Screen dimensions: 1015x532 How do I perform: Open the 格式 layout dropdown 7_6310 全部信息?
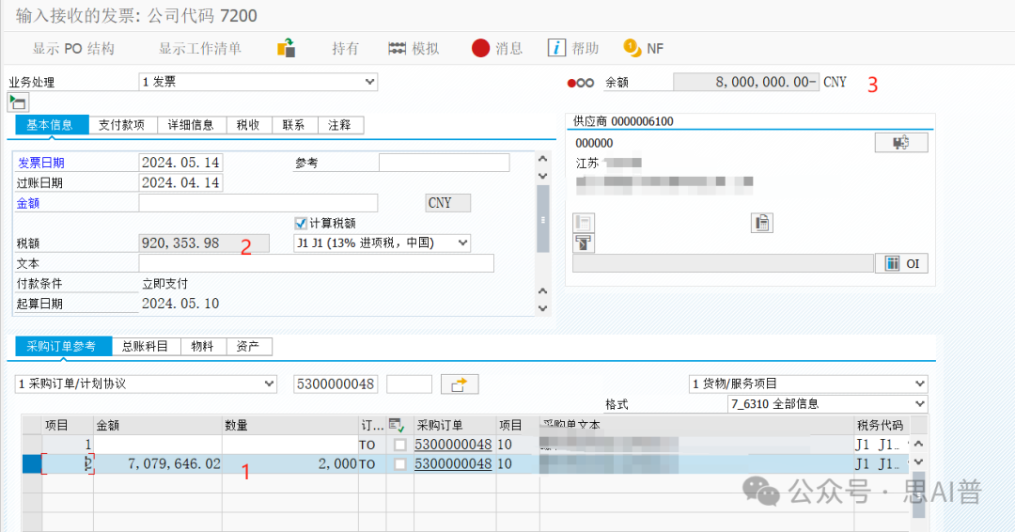click(827, 404)
